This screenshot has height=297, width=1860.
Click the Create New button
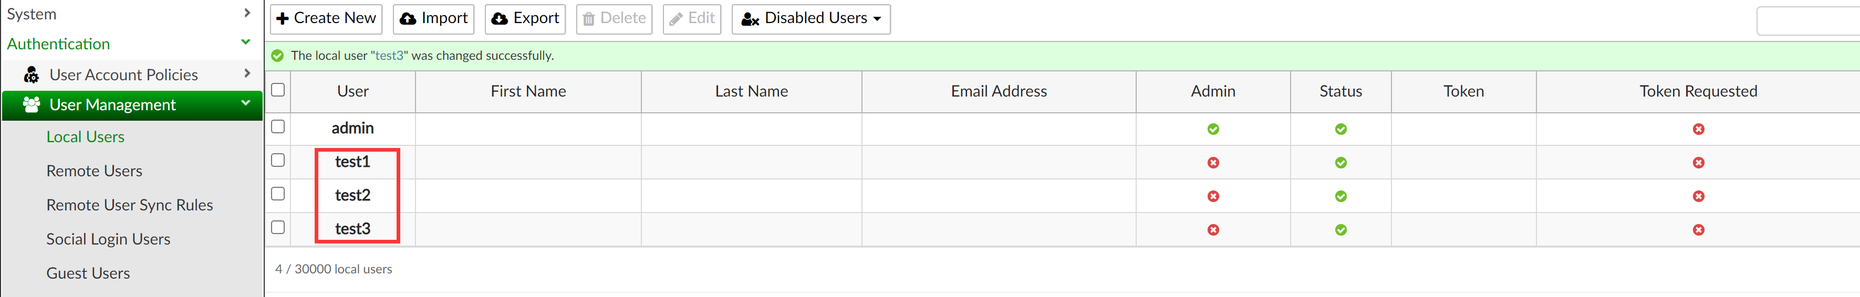[x=326, y=19]
